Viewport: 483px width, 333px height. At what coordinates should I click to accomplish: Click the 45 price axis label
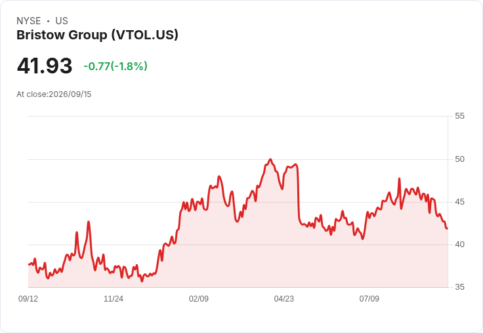click(x=459, y=202)
